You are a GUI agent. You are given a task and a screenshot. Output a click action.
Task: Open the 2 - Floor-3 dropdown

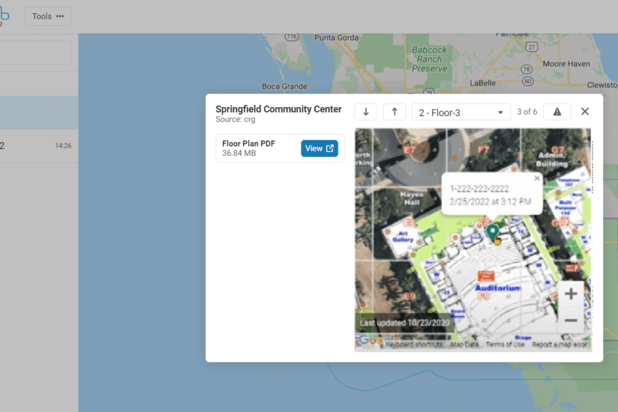[461, 112]
